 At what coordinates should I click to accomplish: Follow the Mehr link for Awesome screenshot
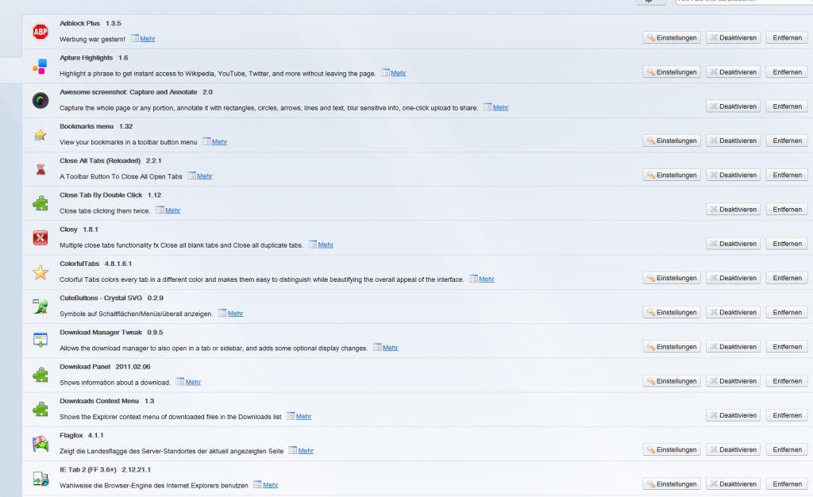pyautogui.click(x=500, y=107)
